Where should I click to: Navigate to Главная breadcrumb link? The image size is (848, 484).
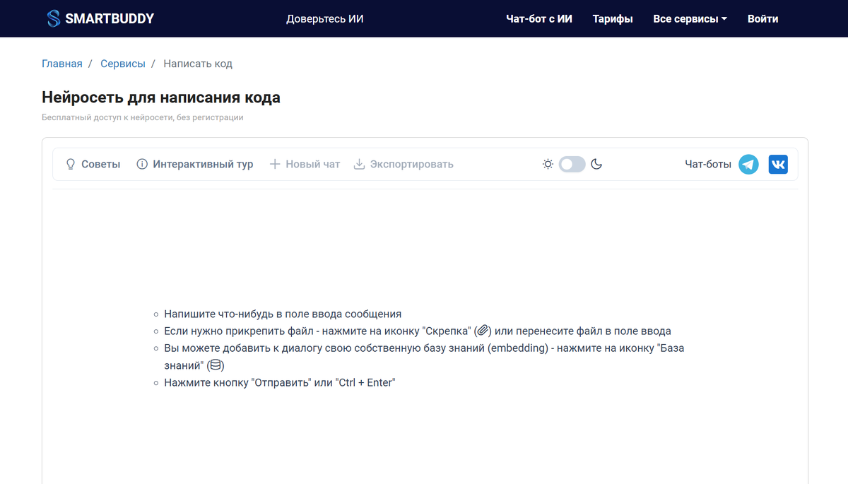tap(62, 64)
